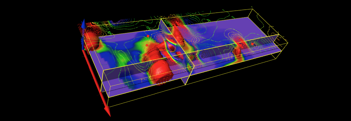
Task: Pick the upper small red square marker
Action: click(x=148, y=36)
